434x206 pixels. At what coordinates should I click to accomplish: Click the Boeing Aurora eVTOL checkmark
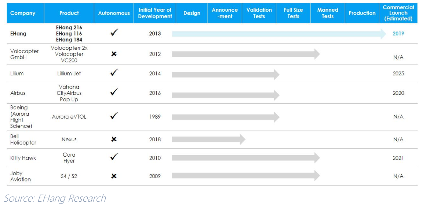[x=114, y=116]
